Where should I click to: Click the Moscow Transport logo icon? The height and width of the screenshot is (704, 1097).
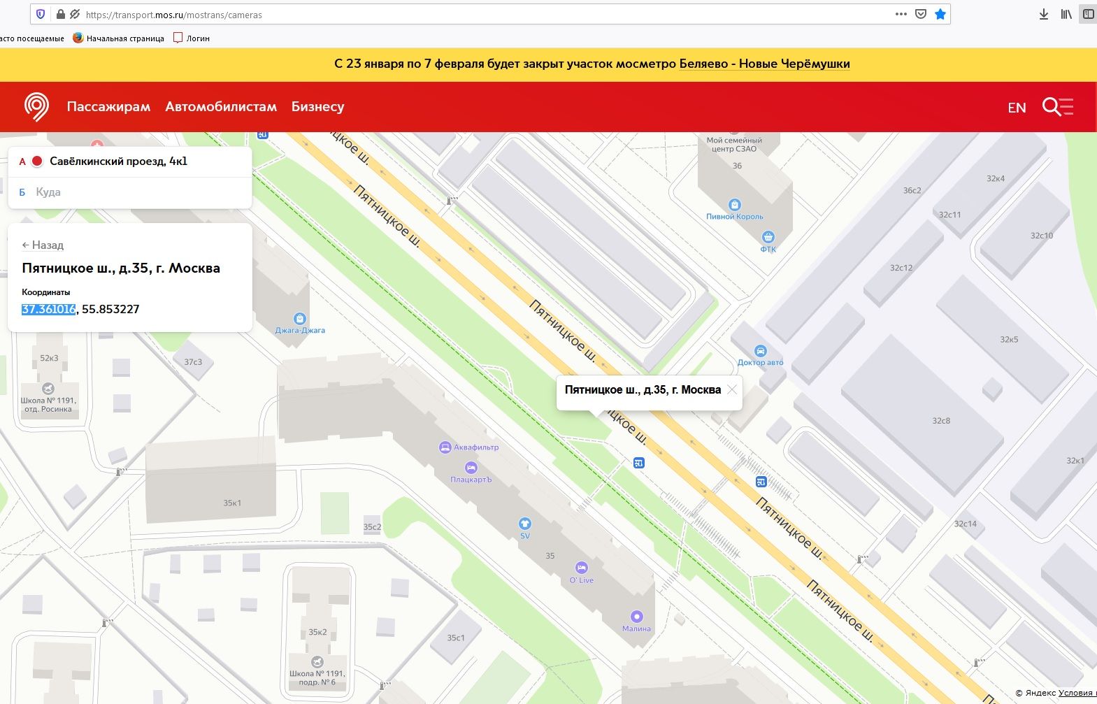click(36, 107)
